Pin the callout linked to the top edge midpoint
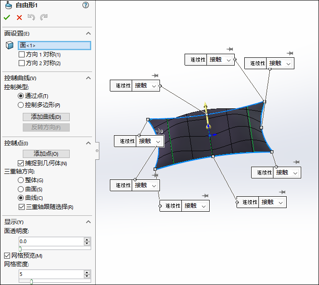This screenshot has height=285, width=319. point(155,76)
